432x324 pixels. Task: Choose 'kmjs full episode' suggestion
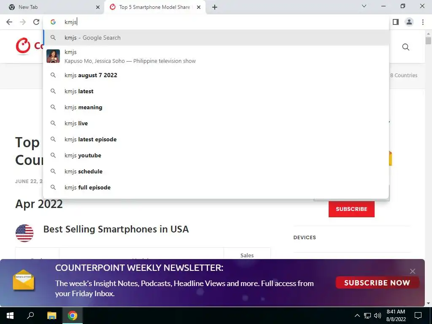coord(216,187)
